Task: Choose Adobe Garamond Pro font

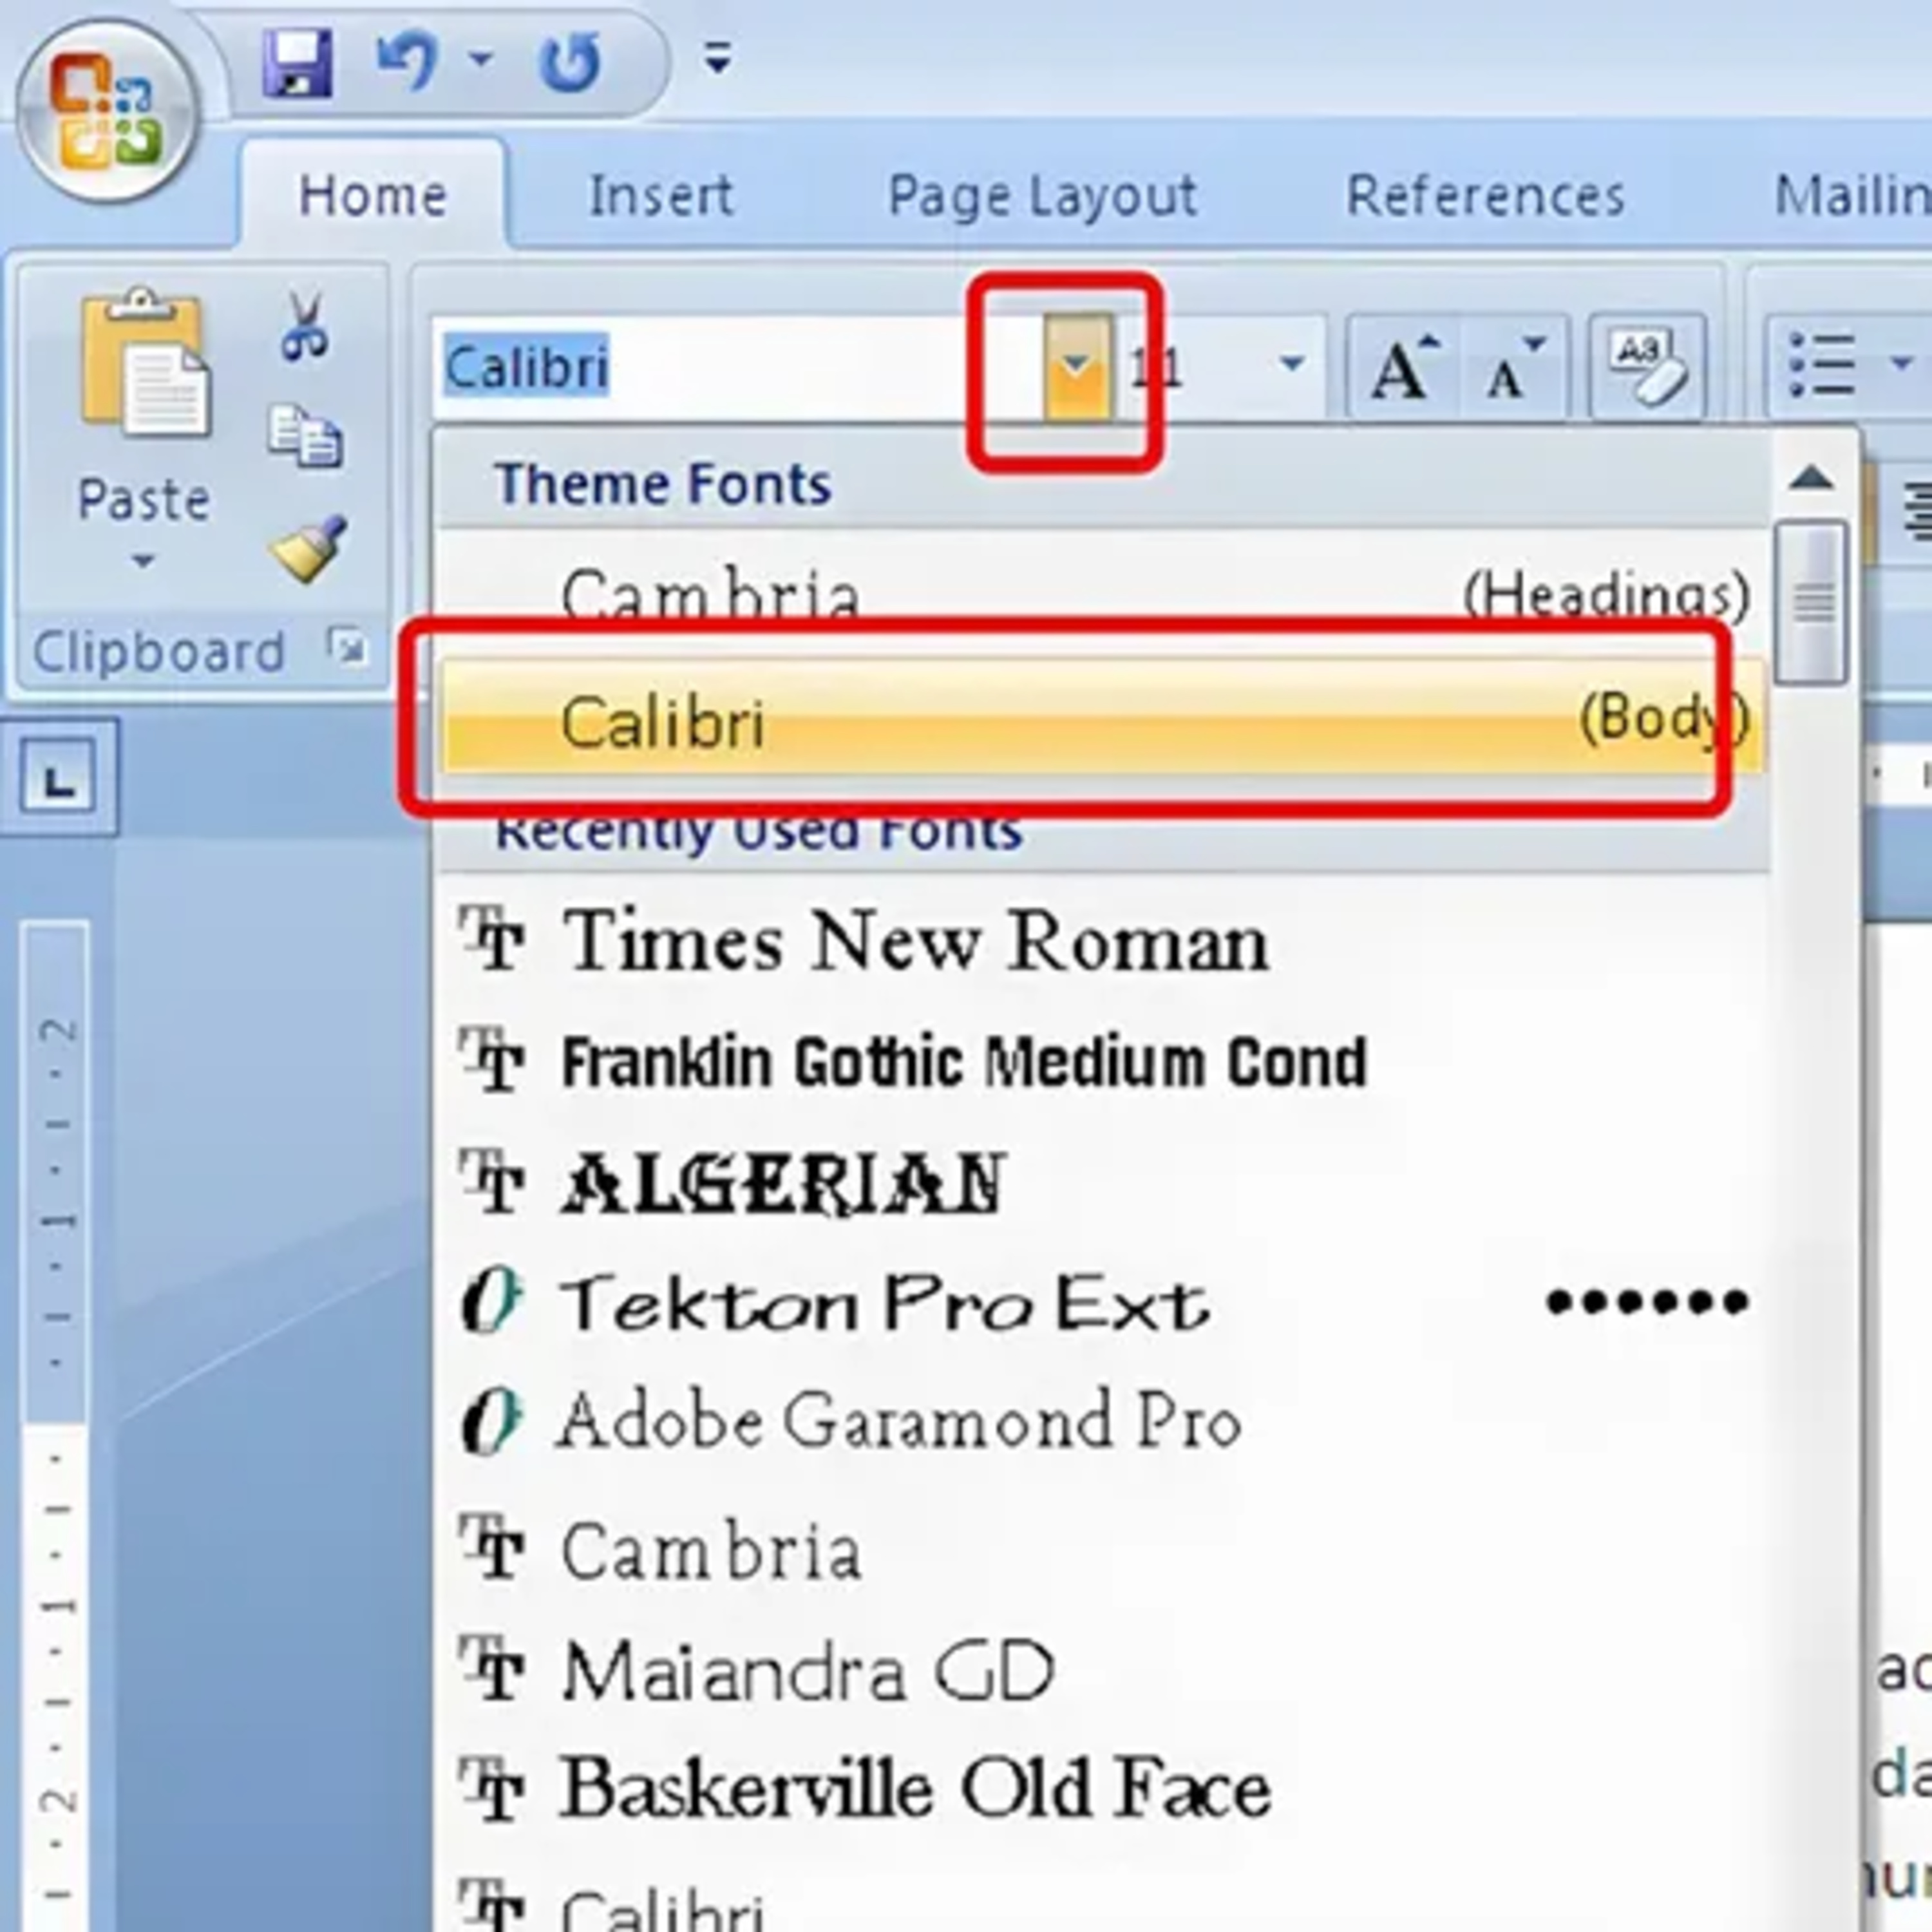Action: coord(1103,1422)
